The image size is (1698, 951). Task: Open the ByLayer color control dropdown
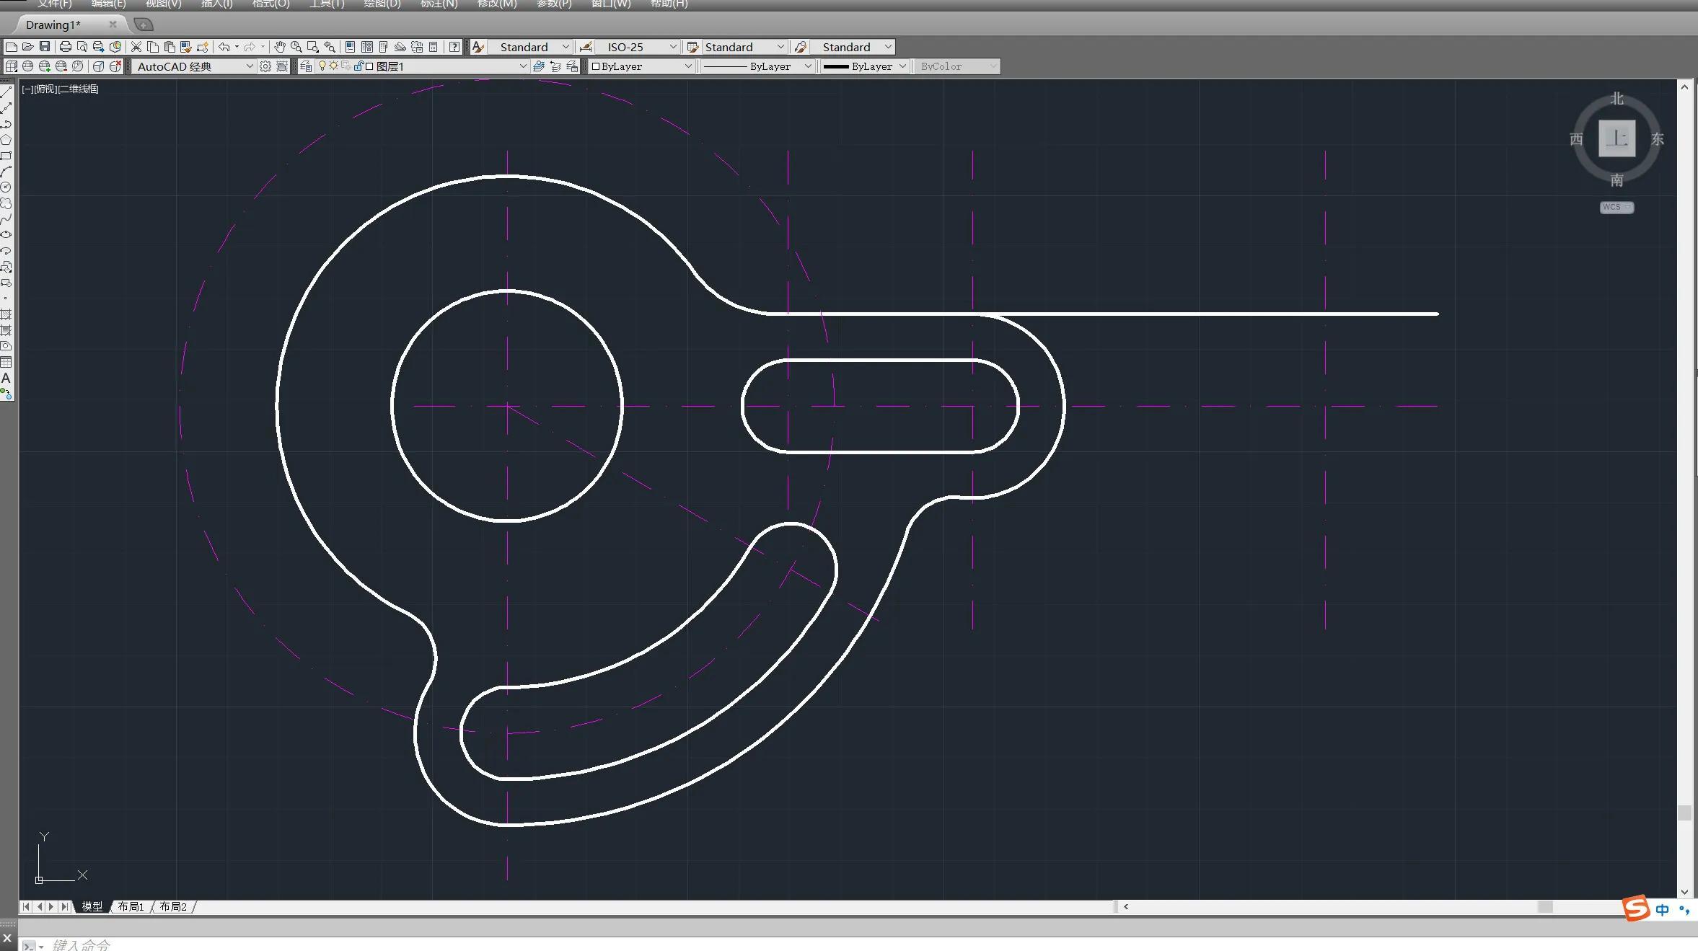point(687,66)
